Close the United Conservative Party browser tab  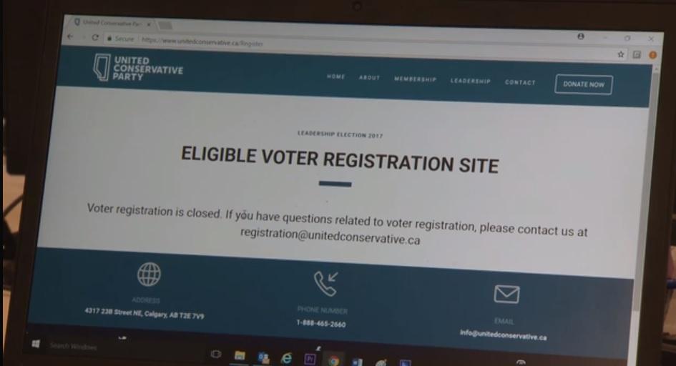click(148, 24)
